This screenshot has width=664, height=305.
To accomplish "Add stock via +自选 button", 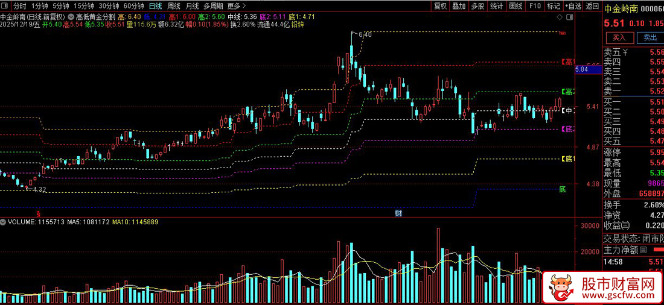I will [x=573, y=6].
